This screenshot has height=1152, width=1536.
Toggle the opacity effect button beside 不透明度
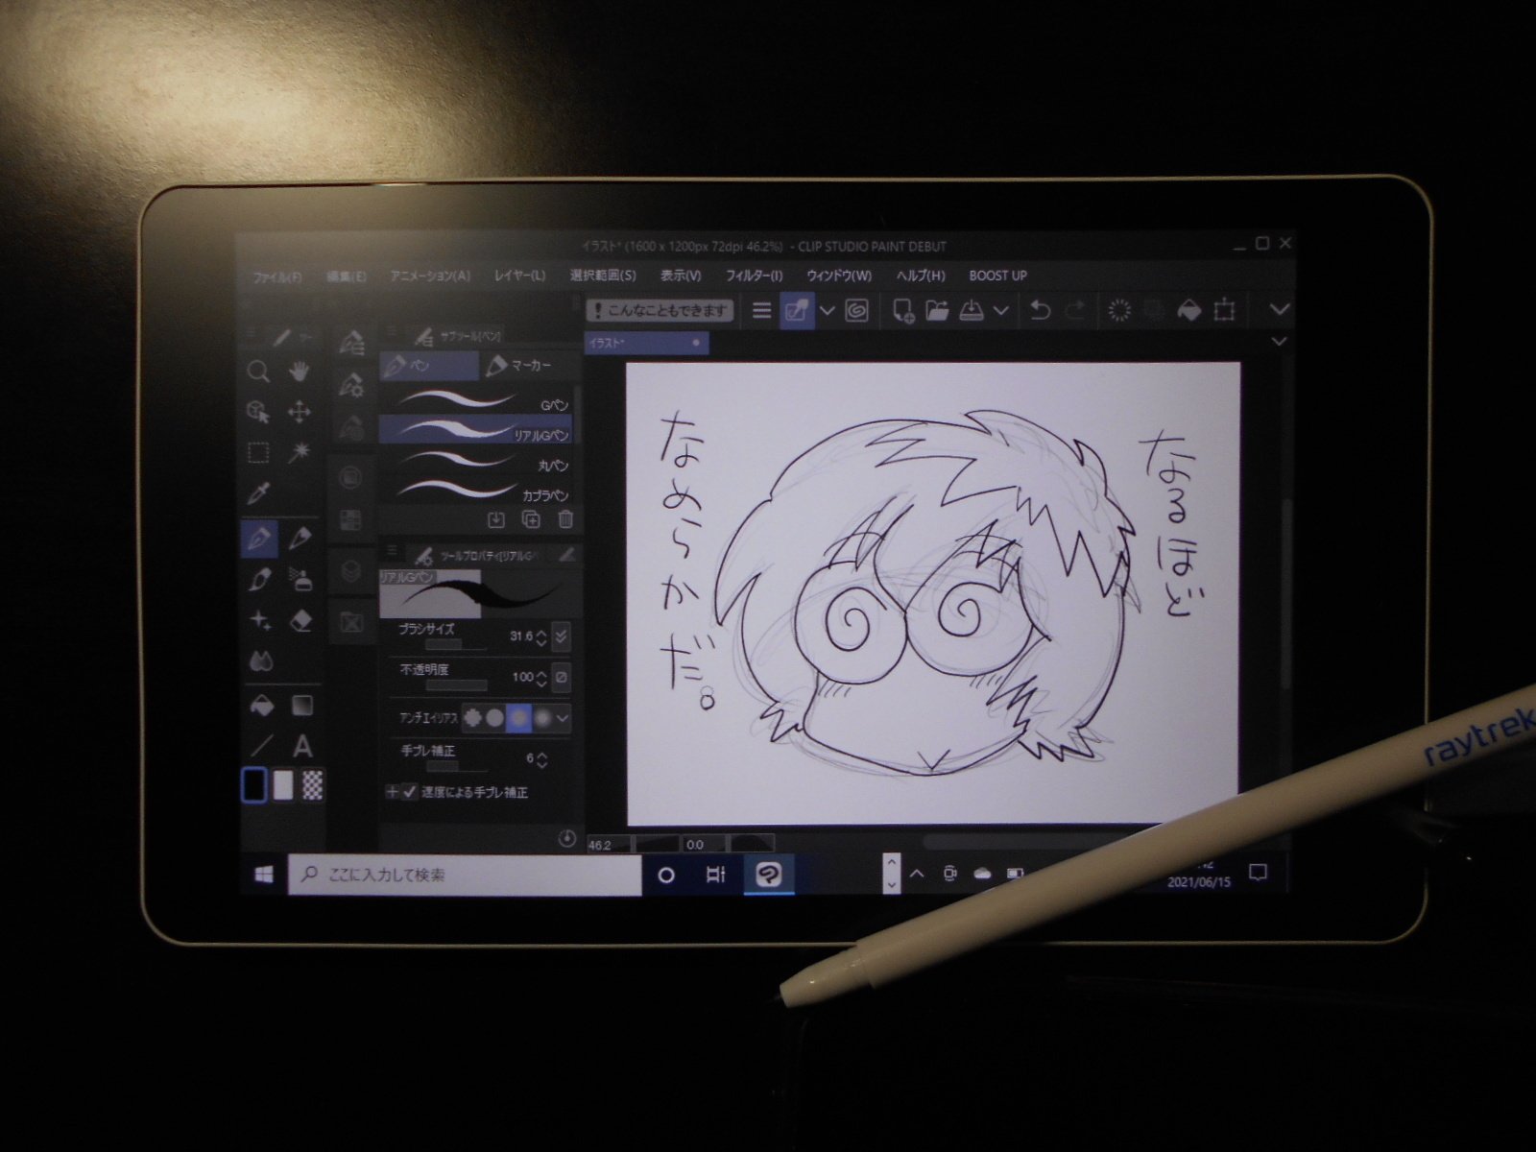(560, 678)
